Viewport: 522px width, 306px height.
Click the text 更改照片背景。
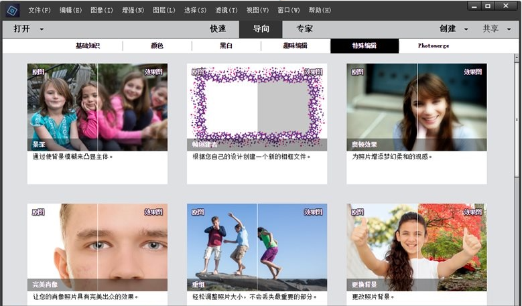pyautogui.click(x=373, y=297)
